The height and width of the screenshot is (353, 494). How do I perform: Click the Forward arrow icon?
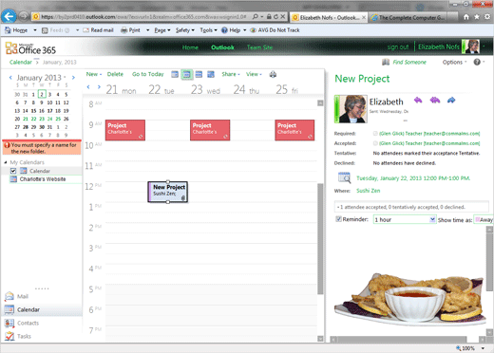pos(451,101)
